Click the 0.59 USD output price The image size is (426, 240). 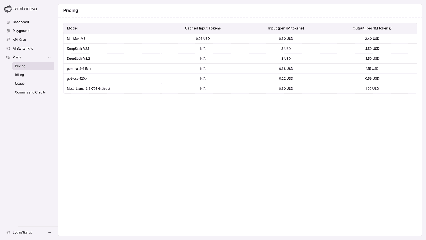tap(372, 79)
